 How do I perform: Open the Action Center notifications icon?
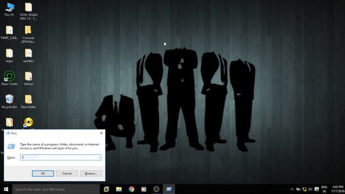(316, 189)
